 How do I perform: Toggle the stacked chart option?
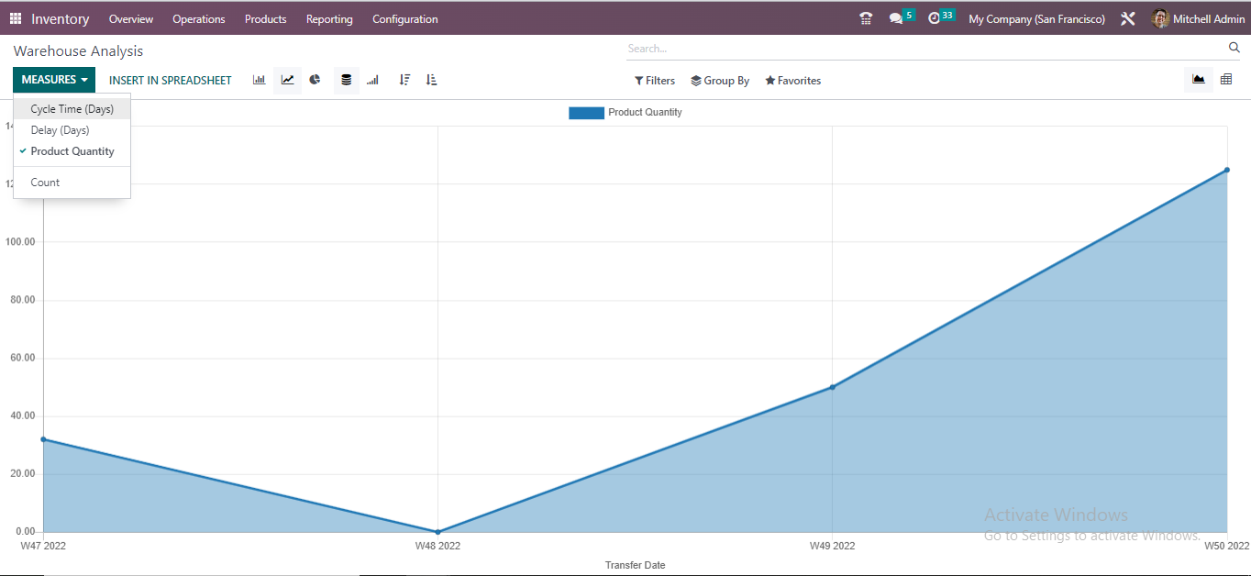coord(346,80)
